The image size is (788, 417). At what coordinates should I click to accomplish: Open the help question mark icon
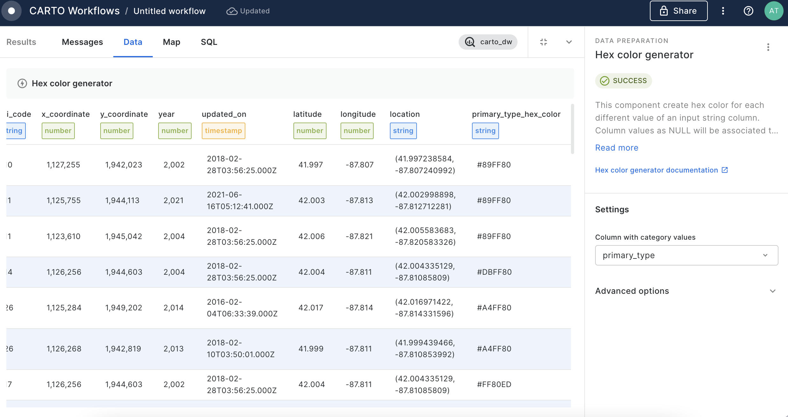click(748, 11)
